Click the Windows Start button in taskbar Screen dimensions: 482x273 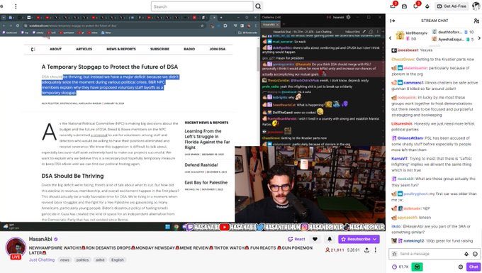coord(167,227)
